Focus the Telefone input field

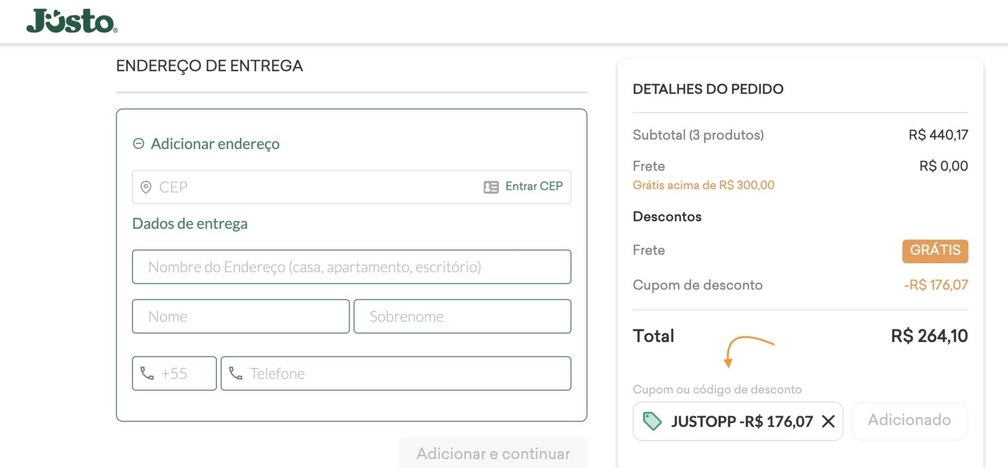tap(396, 373)
